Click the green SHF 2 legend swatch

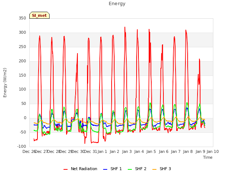coord(130,169)
